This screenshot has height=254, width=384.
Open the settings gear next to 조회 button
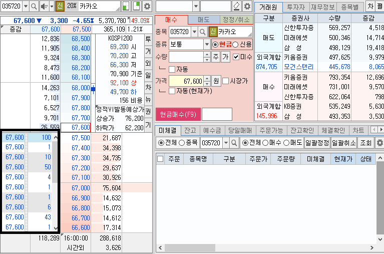point(380,143)
